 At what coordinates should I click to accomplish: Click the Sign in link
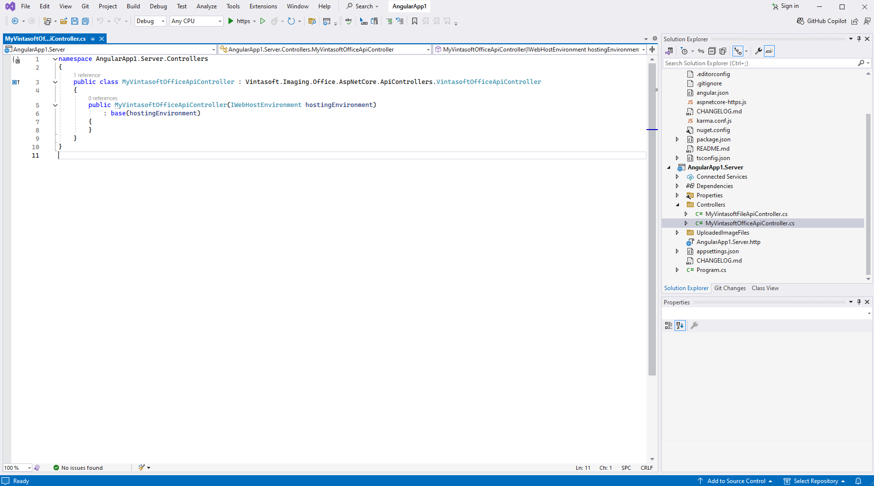tap(789, 6)
